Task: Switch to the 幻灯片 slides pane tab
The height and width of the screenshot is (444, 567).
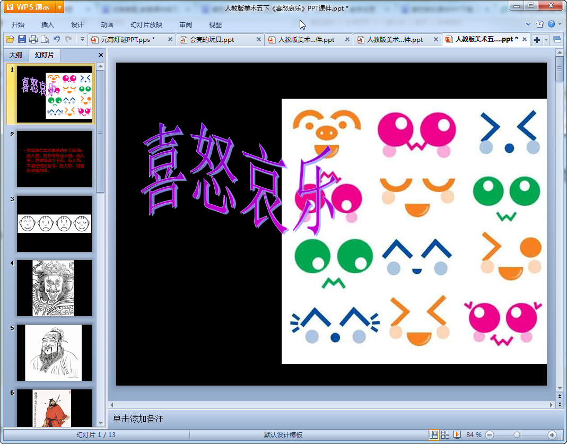Action: (44, 55)
